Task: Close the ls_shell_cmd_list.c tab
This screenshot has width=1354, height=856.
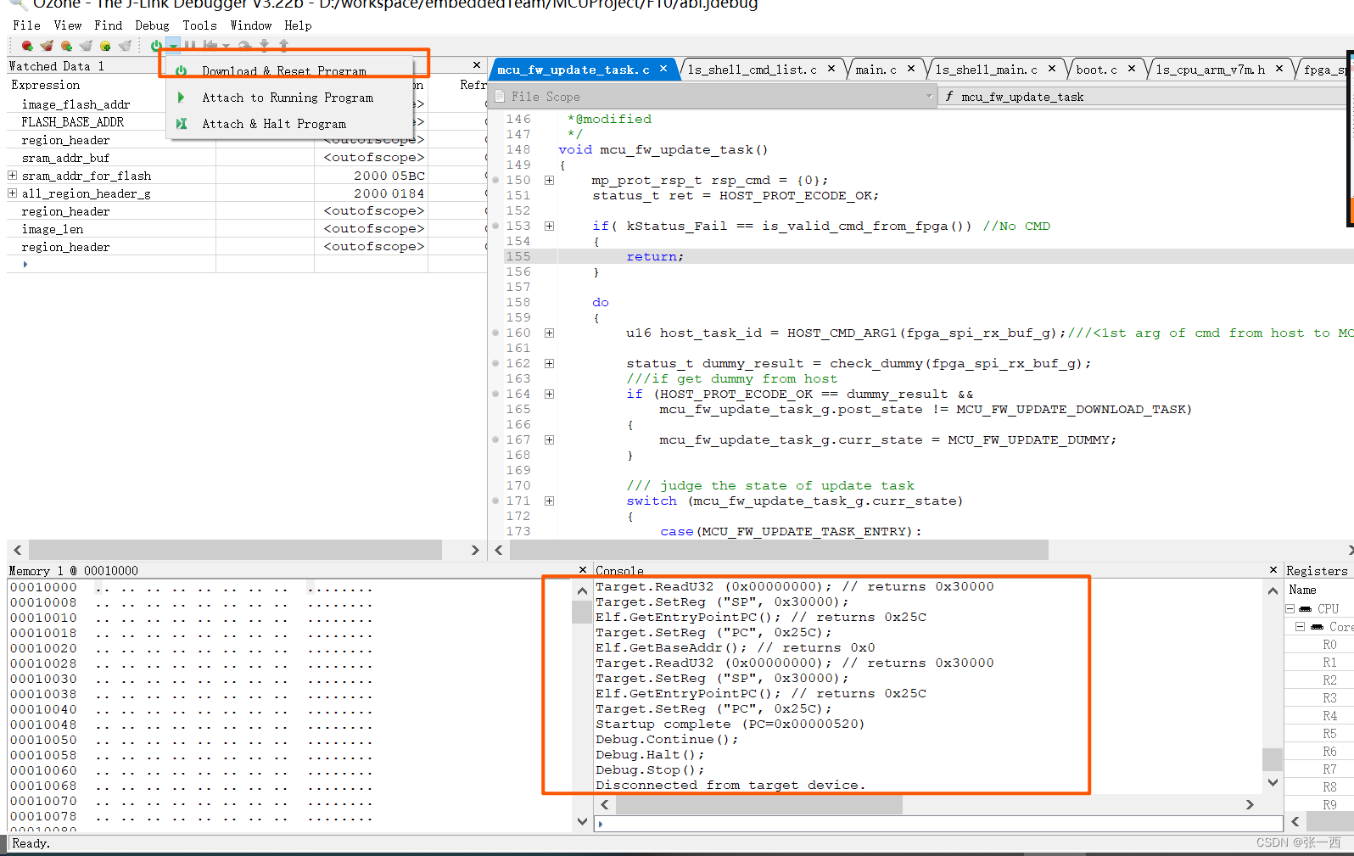Action: pos(831,69)
